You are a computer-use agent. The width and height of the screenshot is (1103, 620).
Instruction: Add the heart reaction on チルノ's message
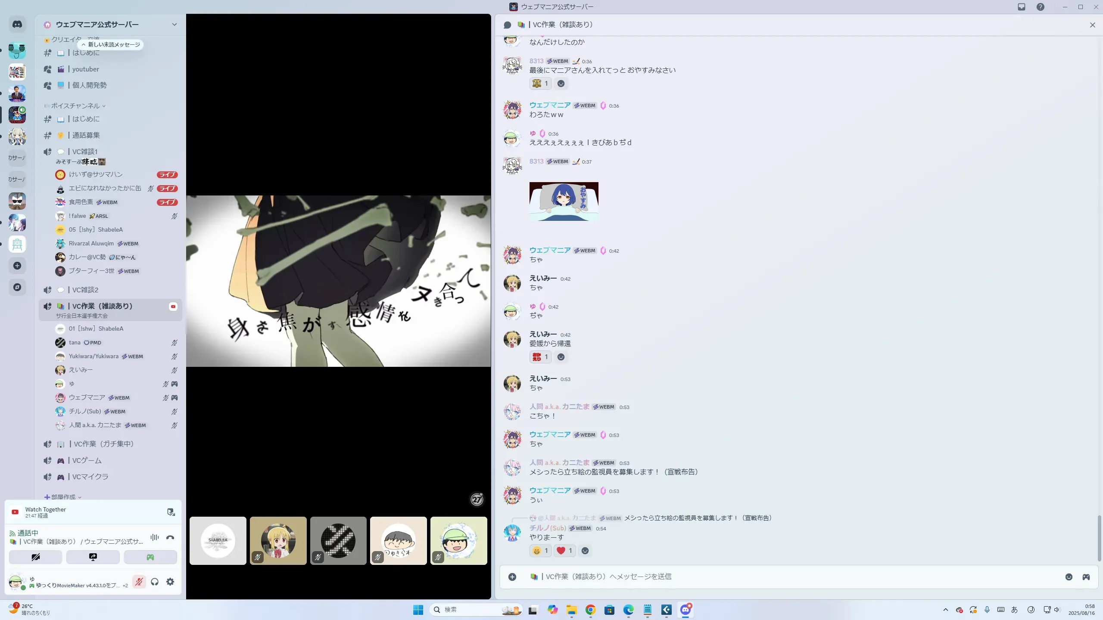pos(564,550)
